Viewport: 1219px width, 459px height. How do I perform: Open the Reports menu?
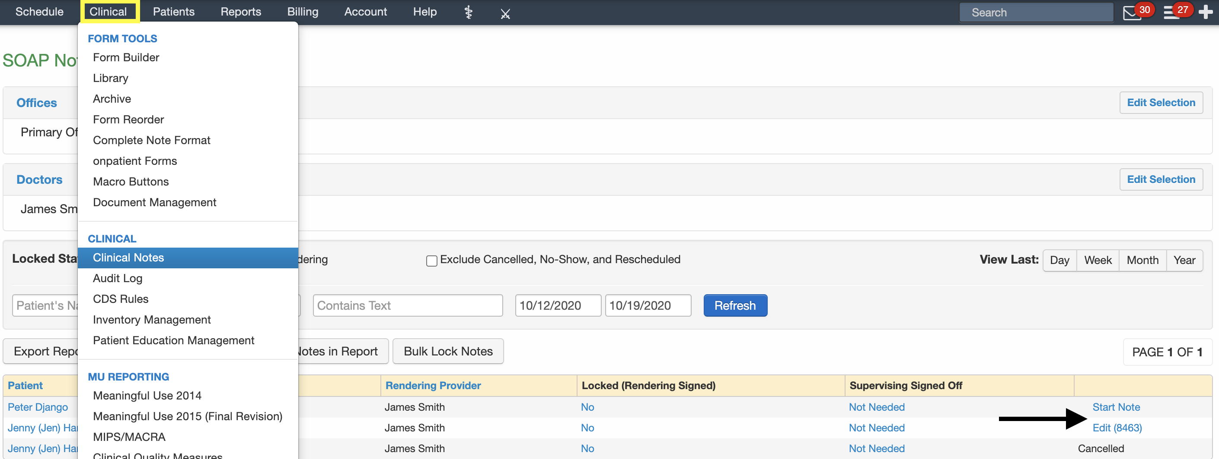pos(240,12)
